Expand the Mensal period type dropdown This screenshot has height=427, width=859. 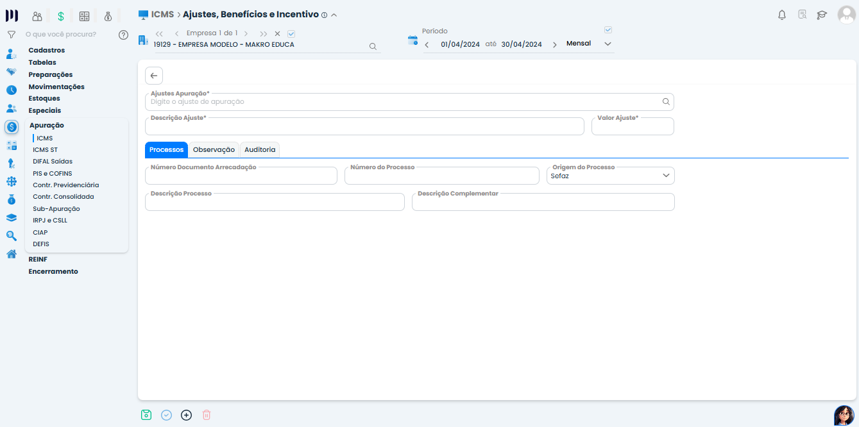tap(608, 44)
